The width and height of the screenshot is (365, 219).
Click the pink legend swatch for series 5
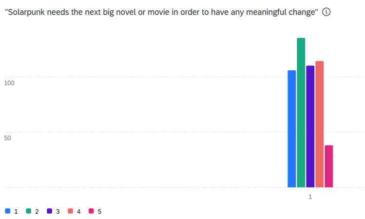91,211
